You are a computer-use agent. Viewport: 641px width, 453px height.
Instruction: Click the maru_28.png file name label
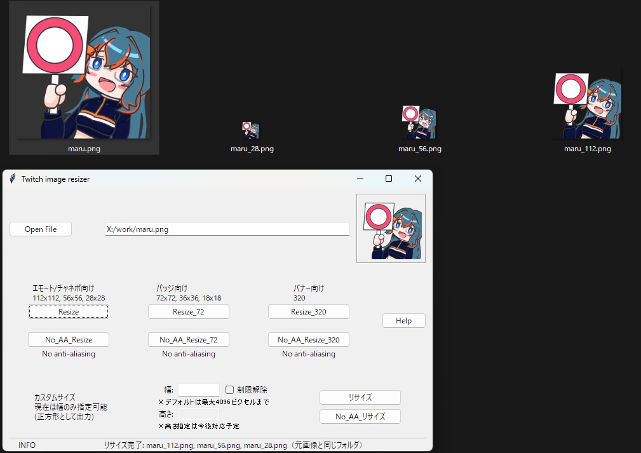tap(252, 149)
